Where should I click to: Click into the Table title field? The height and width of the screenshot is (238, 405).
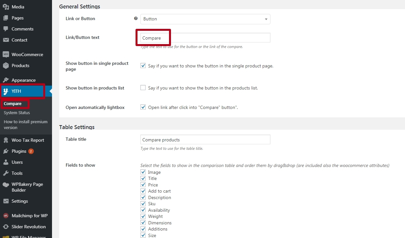(205, 140)
